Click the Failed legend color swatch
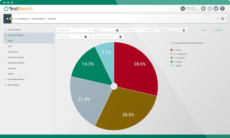230x138 pixels. pyautogui.click(x=172, y=50)
